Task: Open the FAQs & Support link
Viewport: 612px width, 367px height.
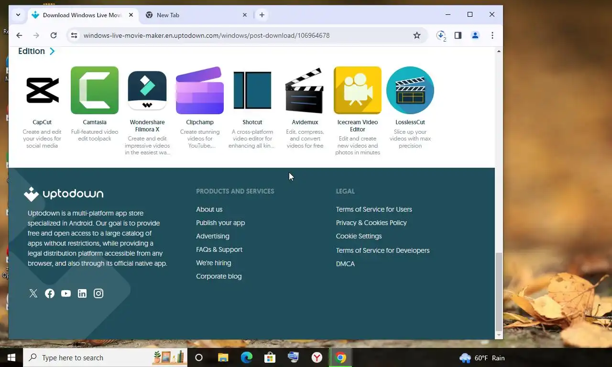Action: [x=219, y=249]
